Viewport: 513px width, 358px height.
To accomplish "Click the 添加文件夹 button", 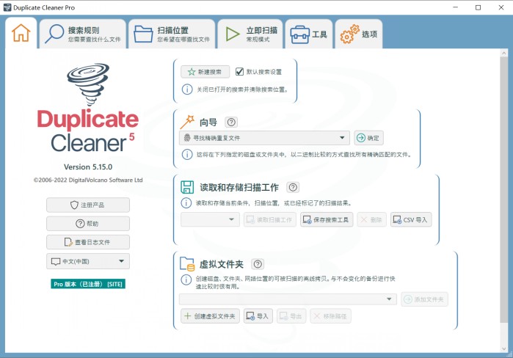I will [424, 299].
